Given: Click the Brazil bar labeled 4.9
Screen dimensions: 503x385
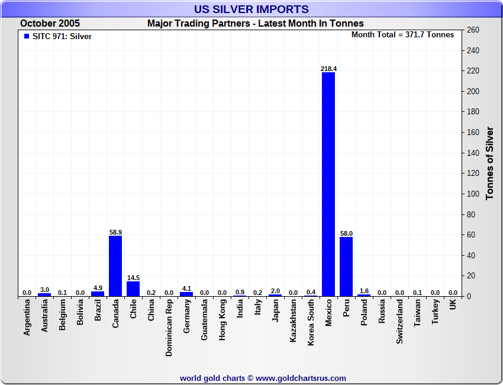Looking at the screenshot, I should (98, 294).
